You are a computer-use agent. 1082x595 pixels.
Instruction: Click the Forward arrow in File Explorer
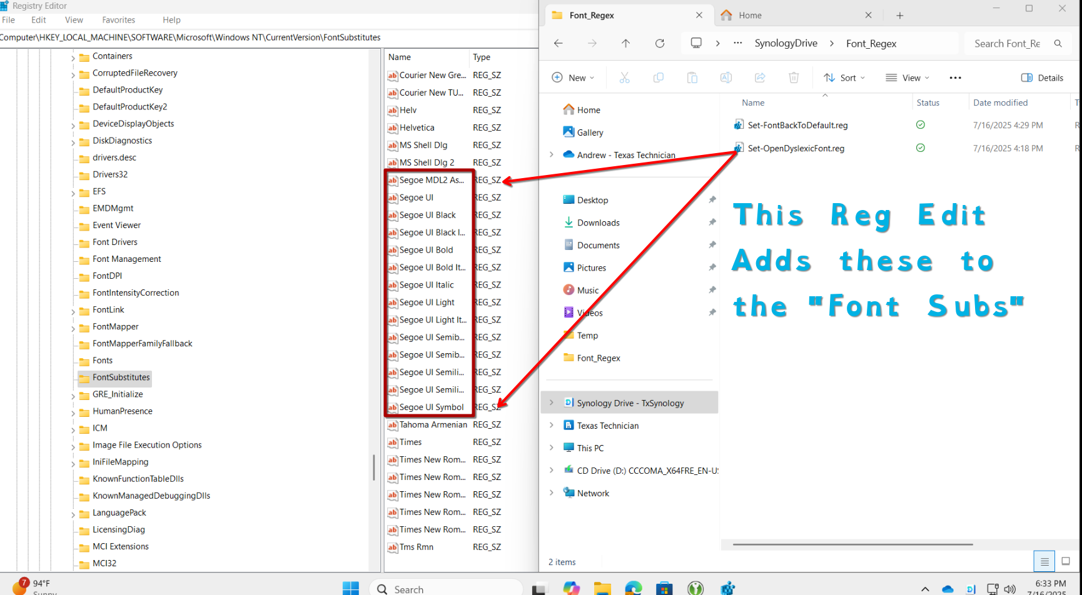click(592, 43)
